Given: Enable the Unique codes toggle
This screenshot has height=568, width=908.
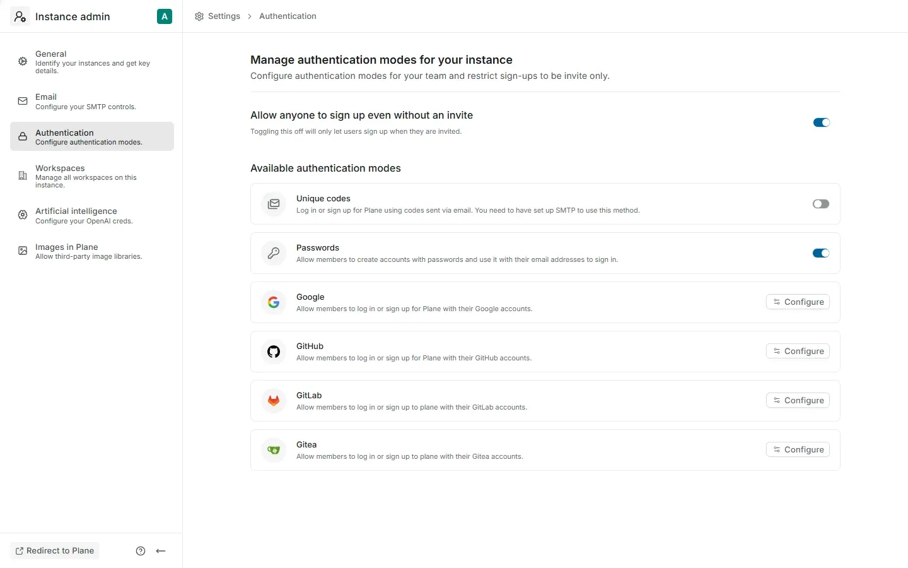Looking at the screenshot, I should [821, 204].
